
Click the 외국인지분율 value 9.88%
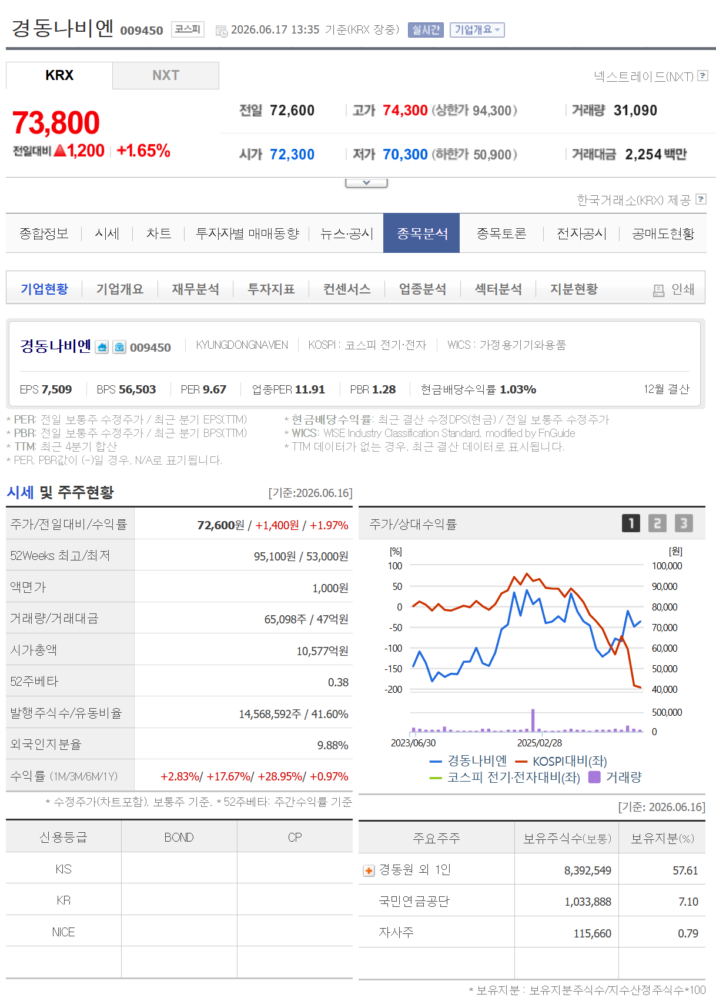[333, 745]
